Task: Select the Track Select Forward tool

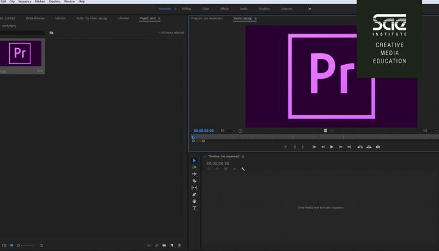Action: tap(195, 168)
